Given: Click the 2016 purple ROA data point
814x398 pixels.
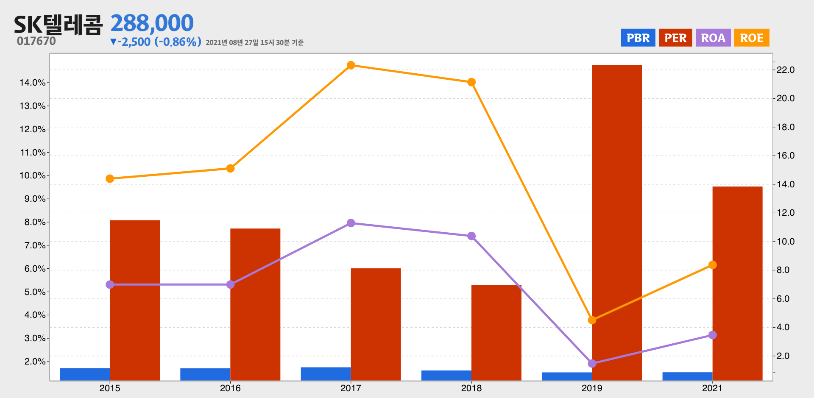Looking at the screenshot, I should coord(230,284).
